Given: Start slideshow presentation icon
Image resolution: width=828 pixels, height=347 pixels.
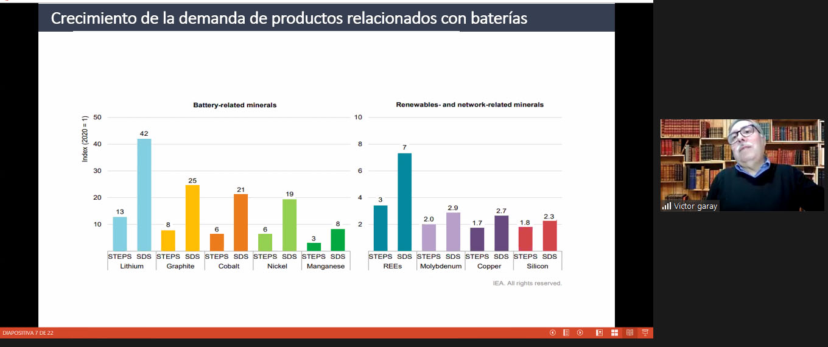Looking at the screenshot, I should 645,333.
